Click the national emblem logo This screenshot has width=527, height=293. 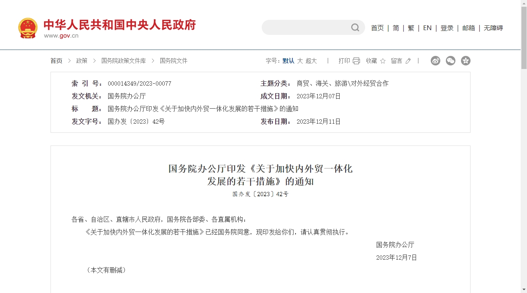(28, 28)
